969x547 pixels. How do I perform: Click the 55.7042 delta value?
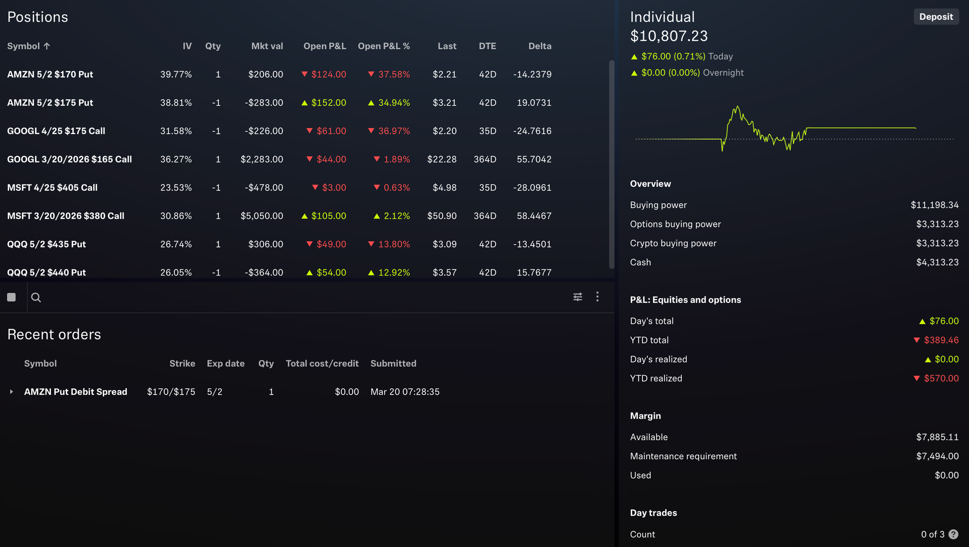534,159
